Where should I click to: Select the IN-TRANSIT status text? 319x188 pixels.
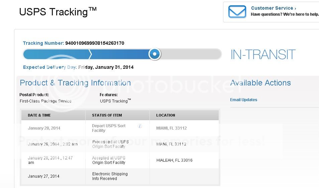click(x=263, y=54)
